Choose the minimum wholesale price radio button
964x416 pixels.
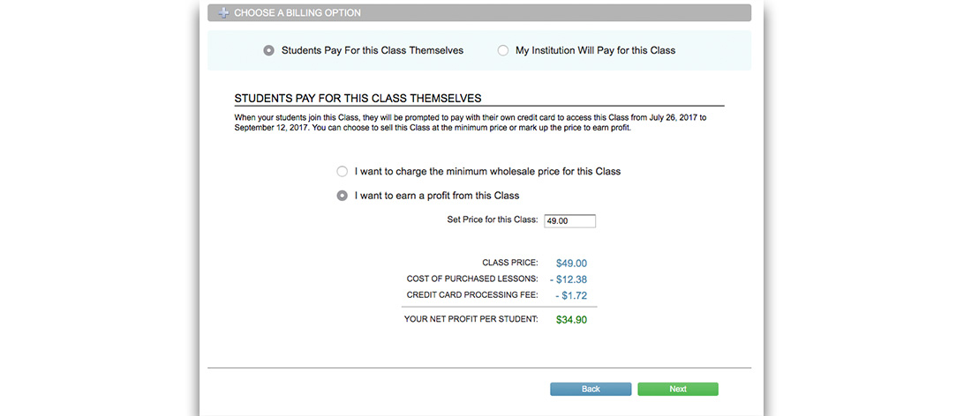click(x=343, y=171)
